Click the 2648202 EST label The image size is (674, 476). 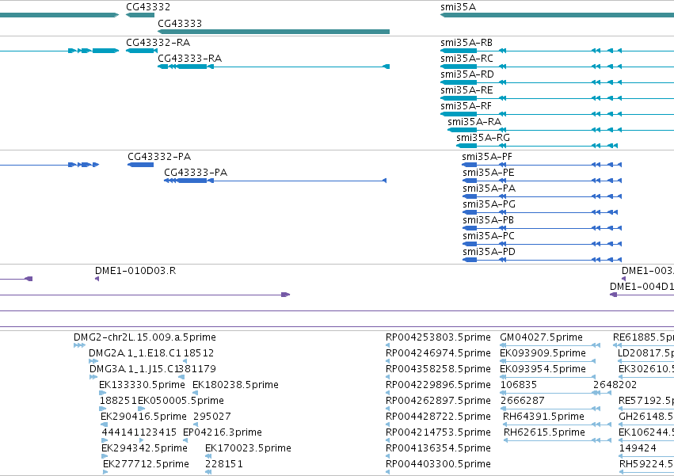(x=615, y=385)
